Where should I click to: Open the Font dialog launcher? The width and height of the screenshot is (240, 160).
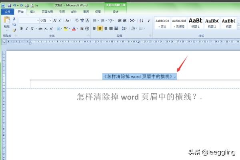click(89, 36)
